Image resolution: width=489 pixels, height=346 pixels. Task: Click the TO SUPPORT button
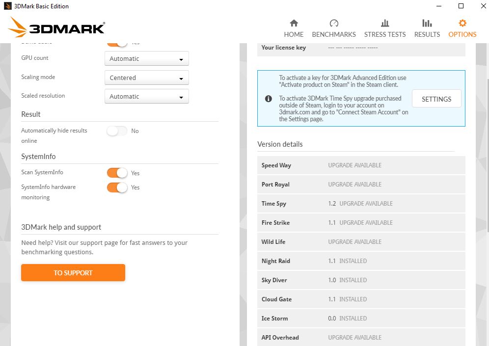73,273
